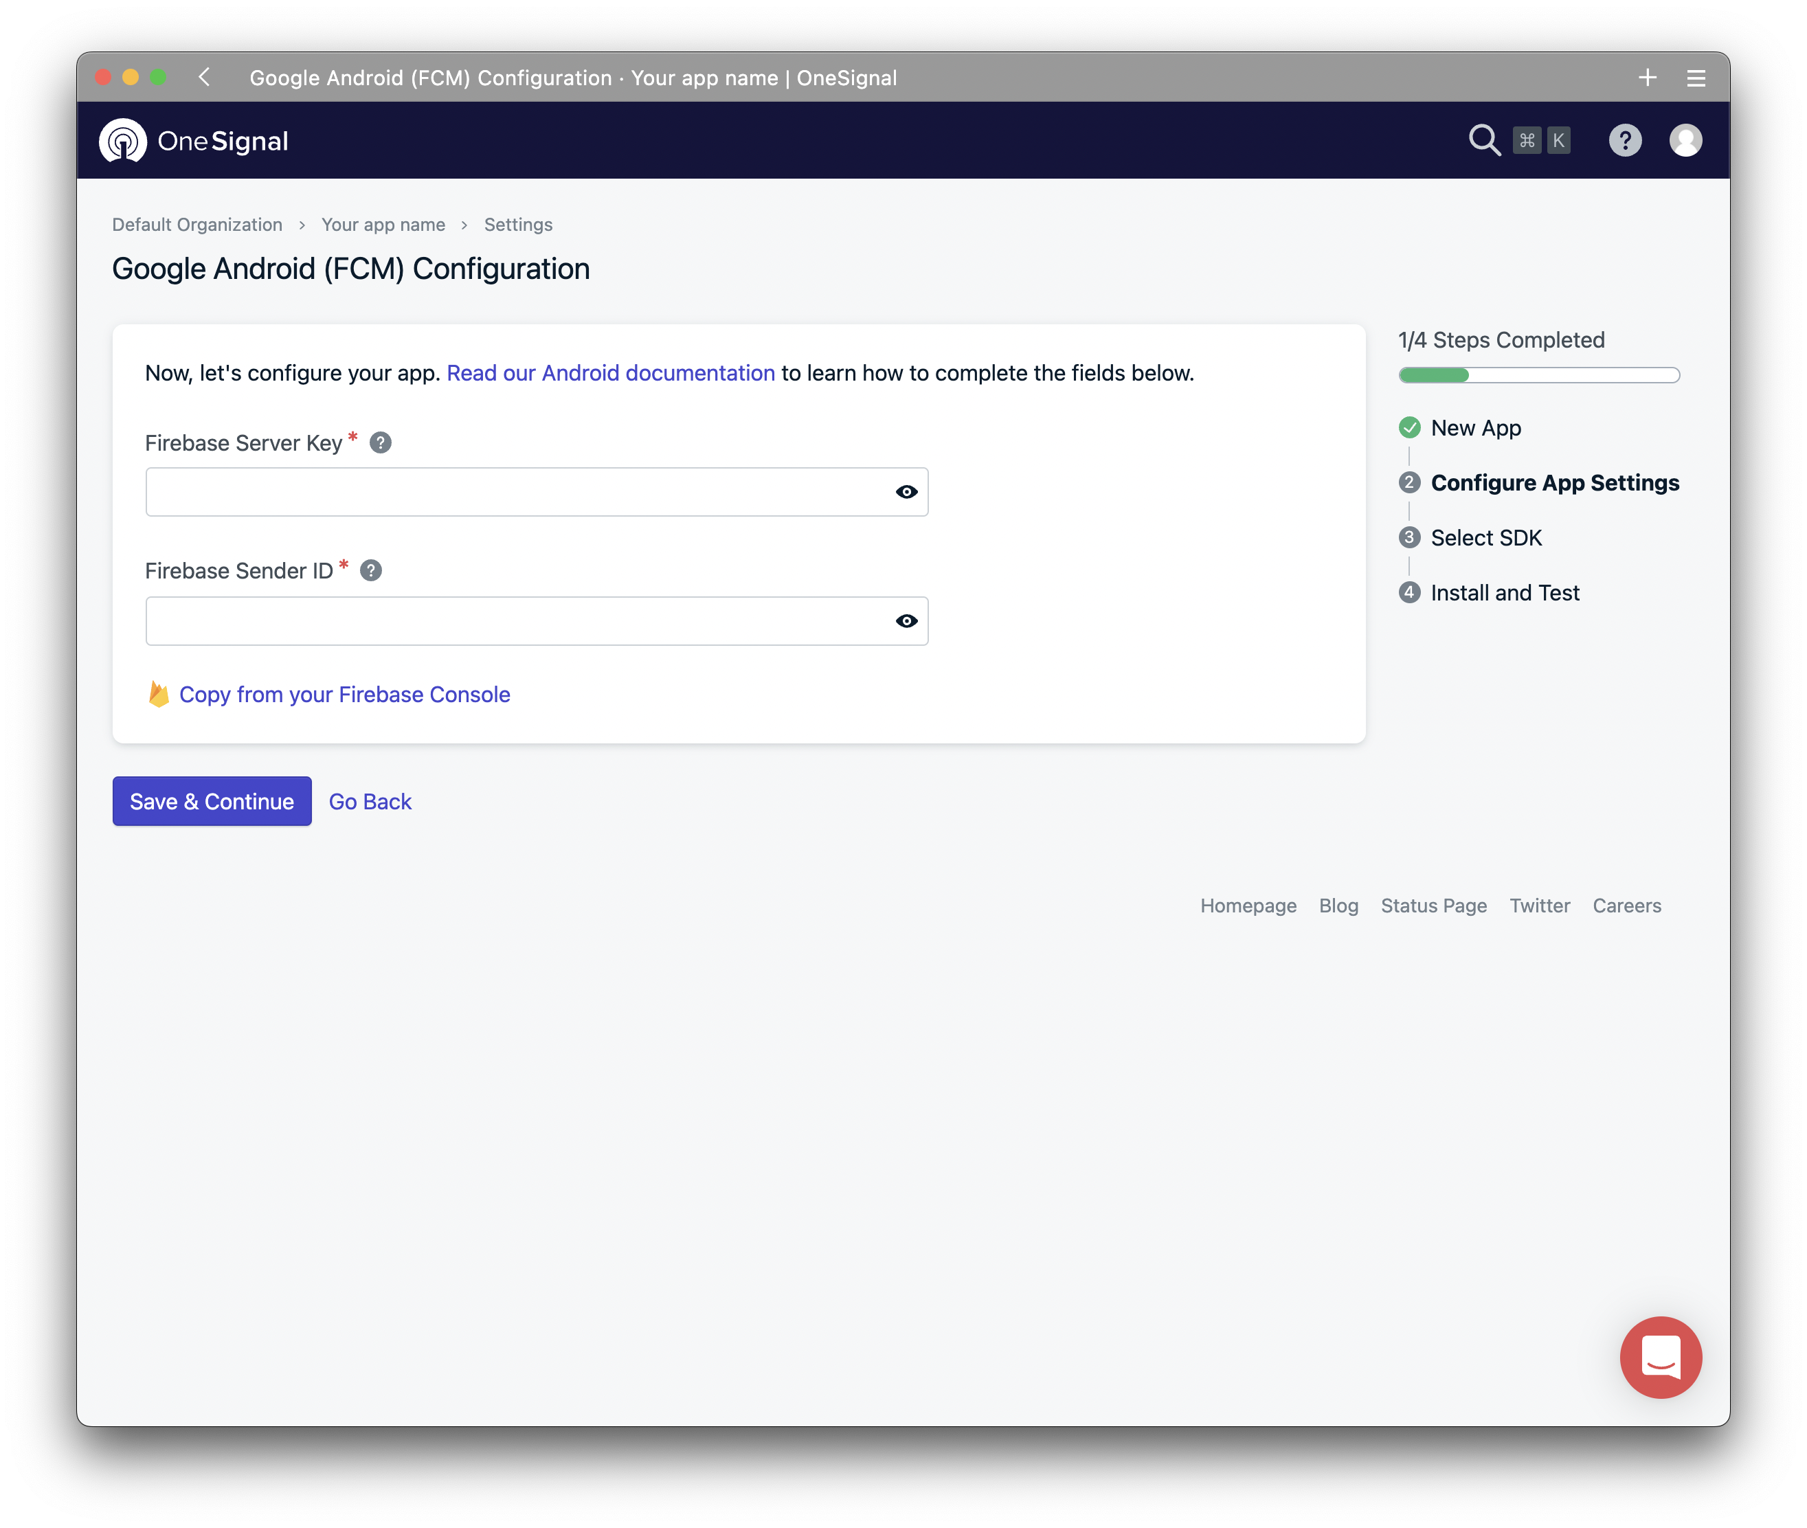
Task: Go to Default Organization breadcrumb
Action: click(197, 225)
